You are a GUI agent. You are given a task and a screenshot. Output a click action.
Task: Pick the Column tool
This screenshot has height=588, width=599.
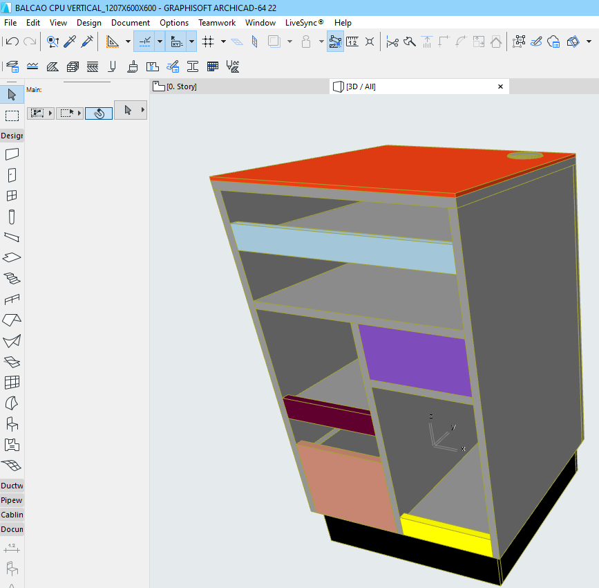(12, 217)
